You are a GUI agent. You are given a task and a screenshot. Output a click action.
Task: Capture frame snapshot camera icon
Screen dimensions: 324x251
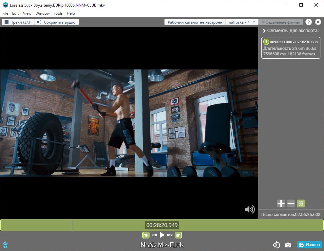(x=288, y=245)
